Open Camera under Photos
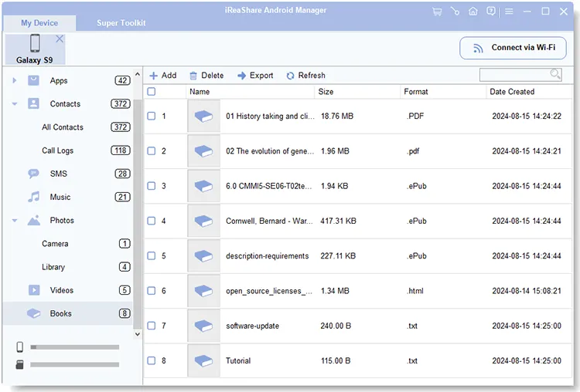 point(55,244)
